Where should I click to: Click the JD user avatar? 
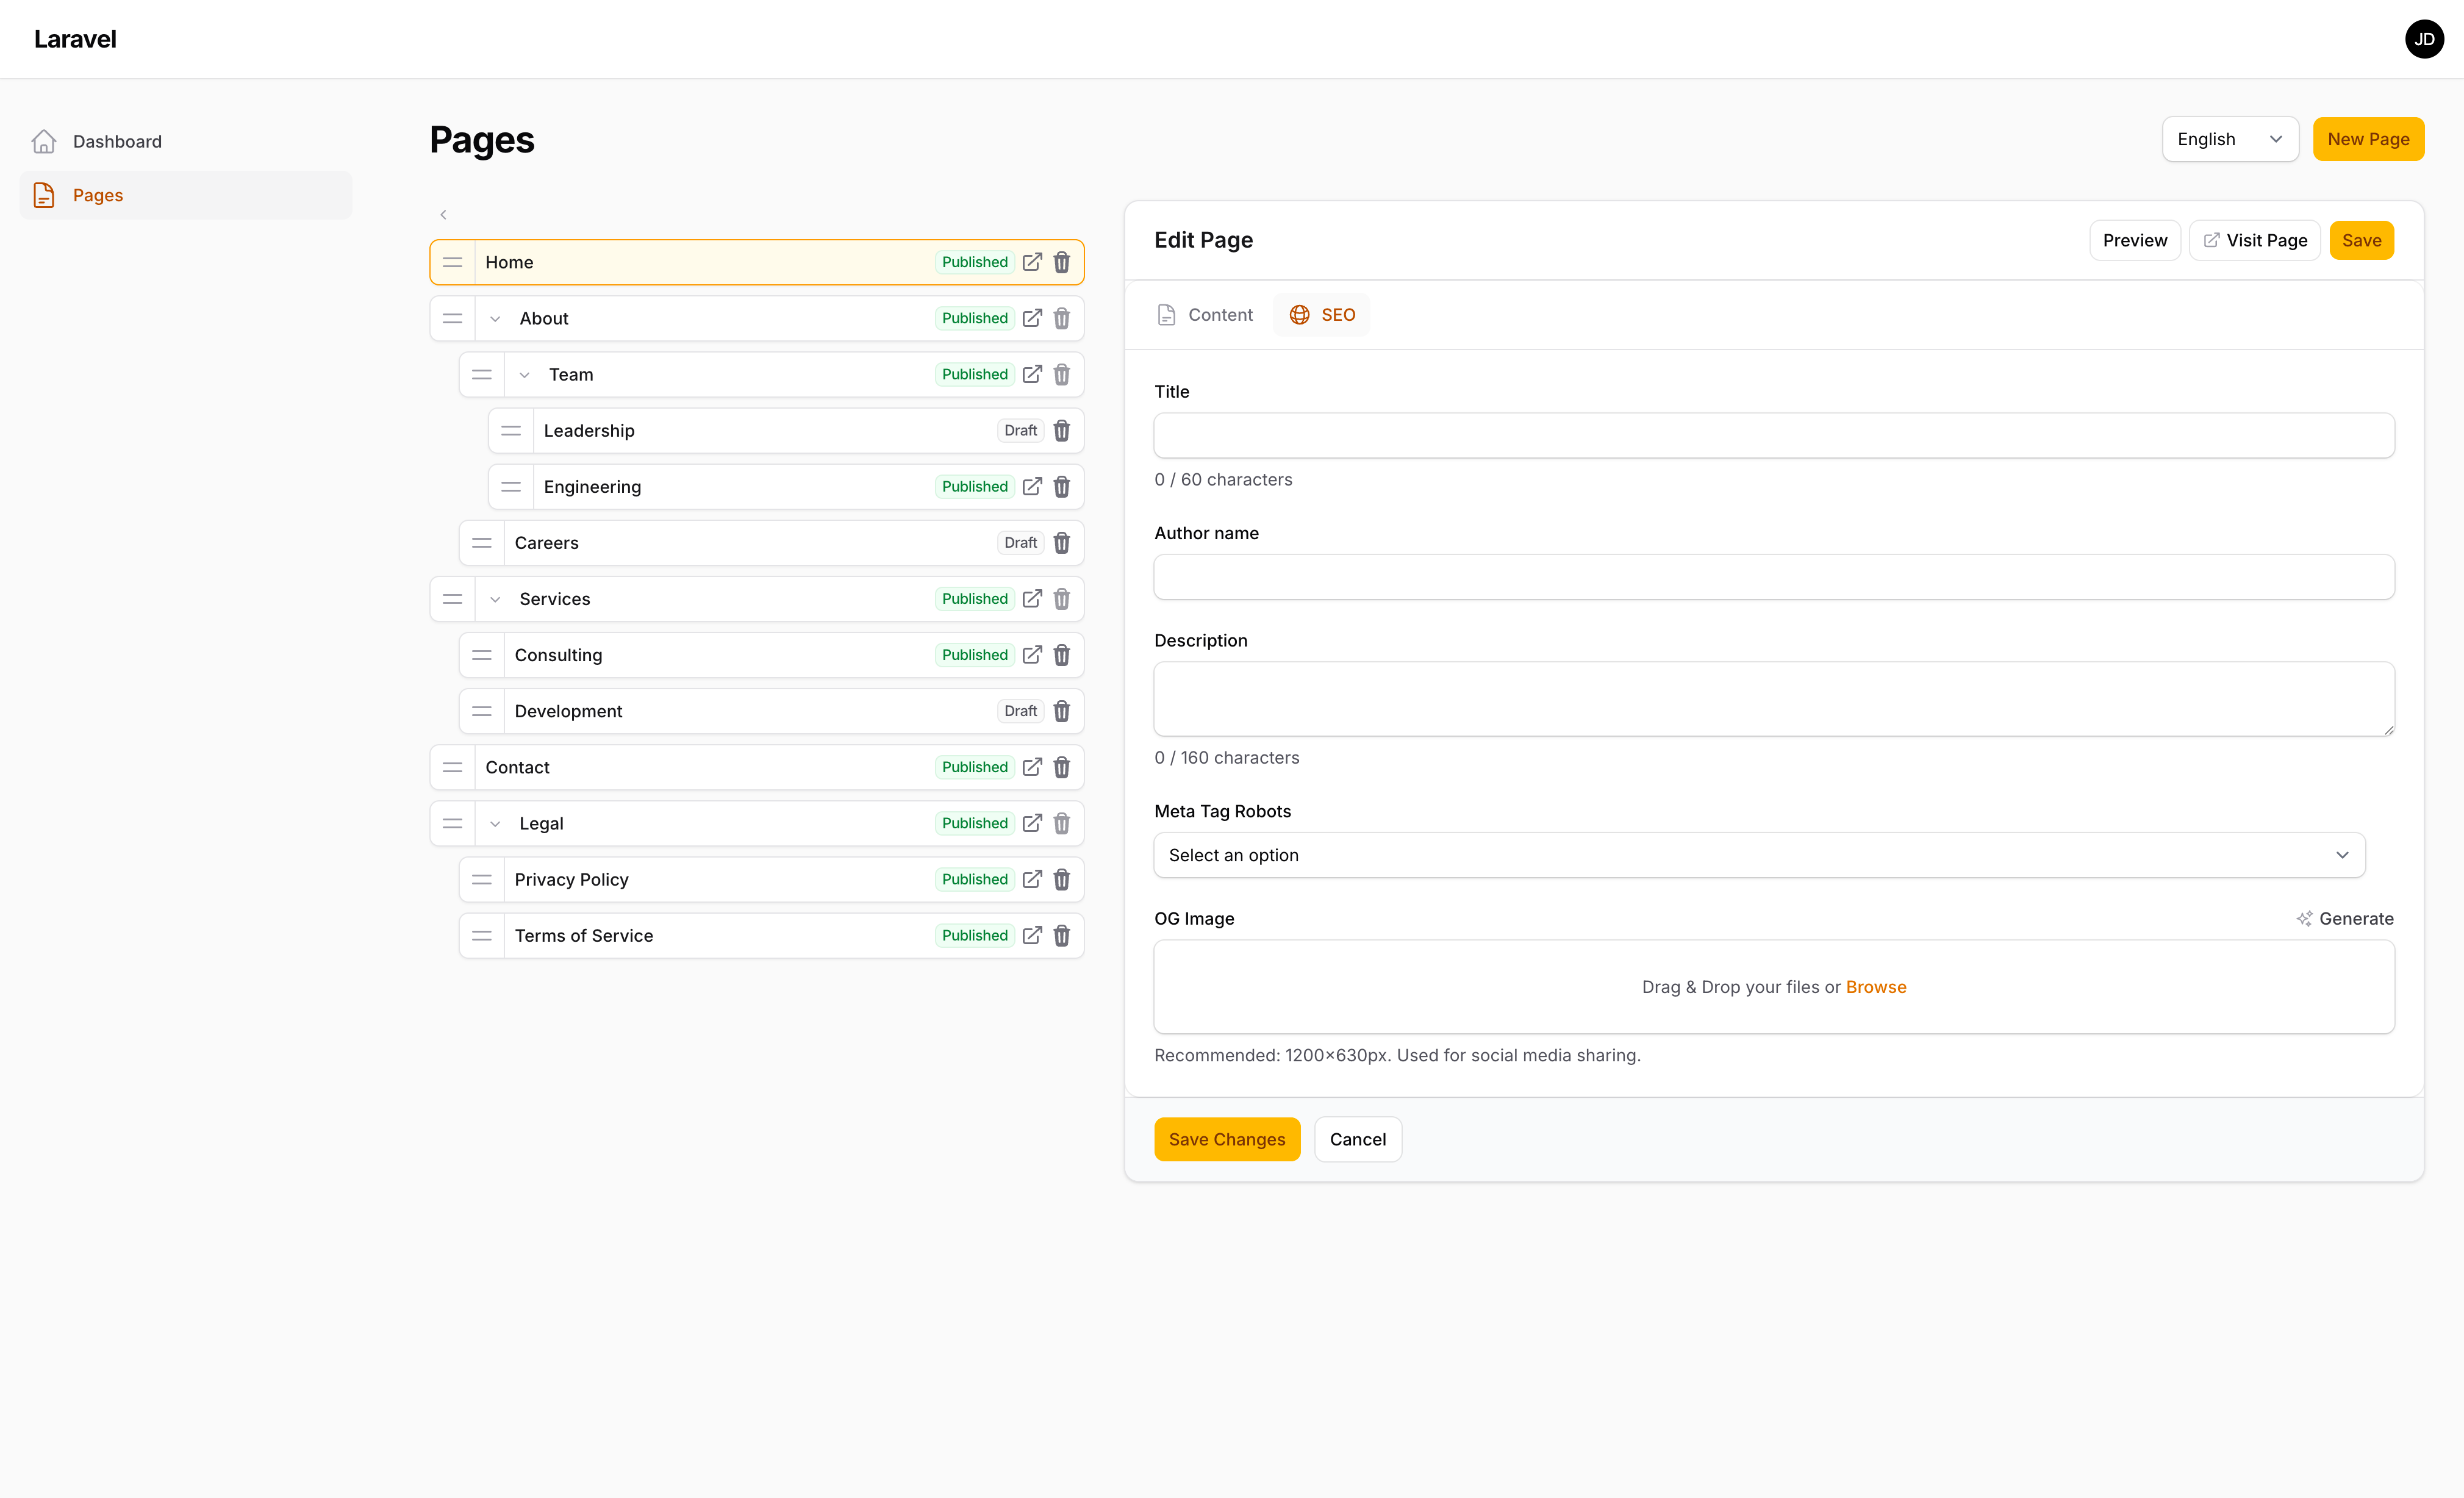click(x=2423, y=39)
